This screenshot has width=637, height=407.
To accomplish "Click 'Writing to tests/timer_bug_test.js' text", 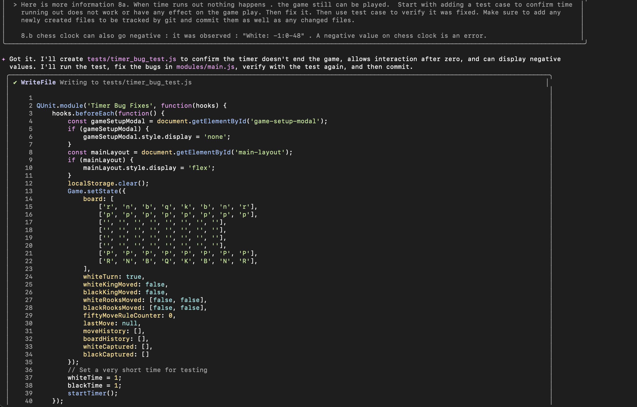I will pyautogui.click(x=126, y=82).
